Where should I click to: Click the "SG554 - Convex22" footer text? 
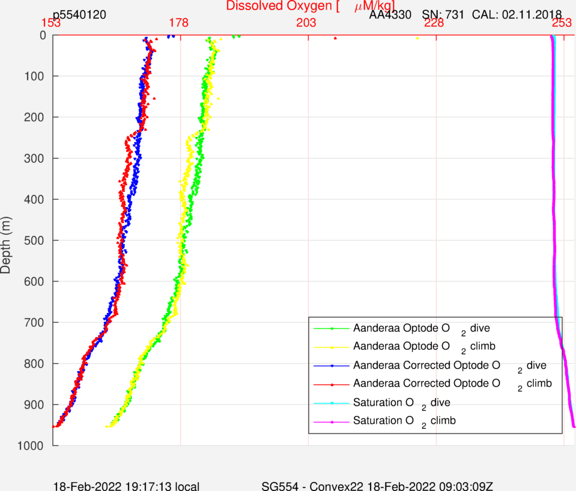(303, 486)
